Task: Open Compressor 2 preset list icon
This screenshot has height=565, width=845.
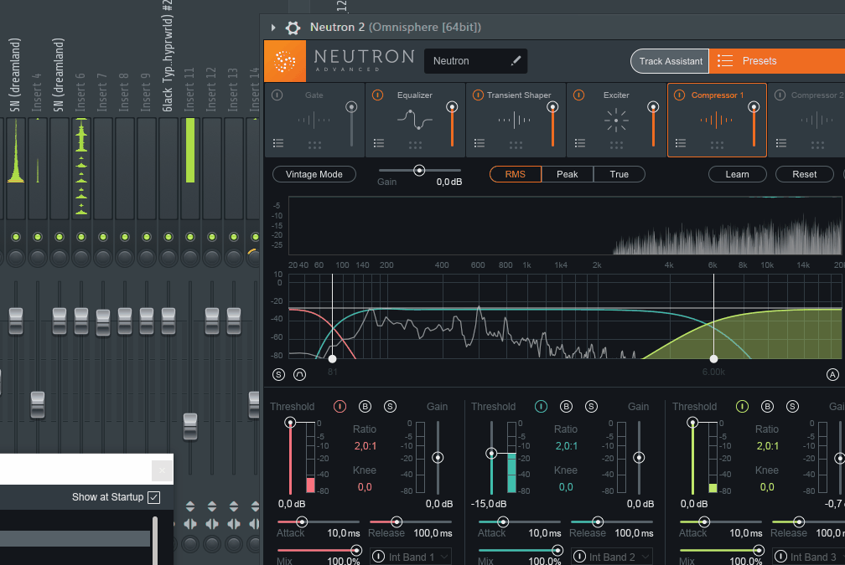Action: (781, 143)
